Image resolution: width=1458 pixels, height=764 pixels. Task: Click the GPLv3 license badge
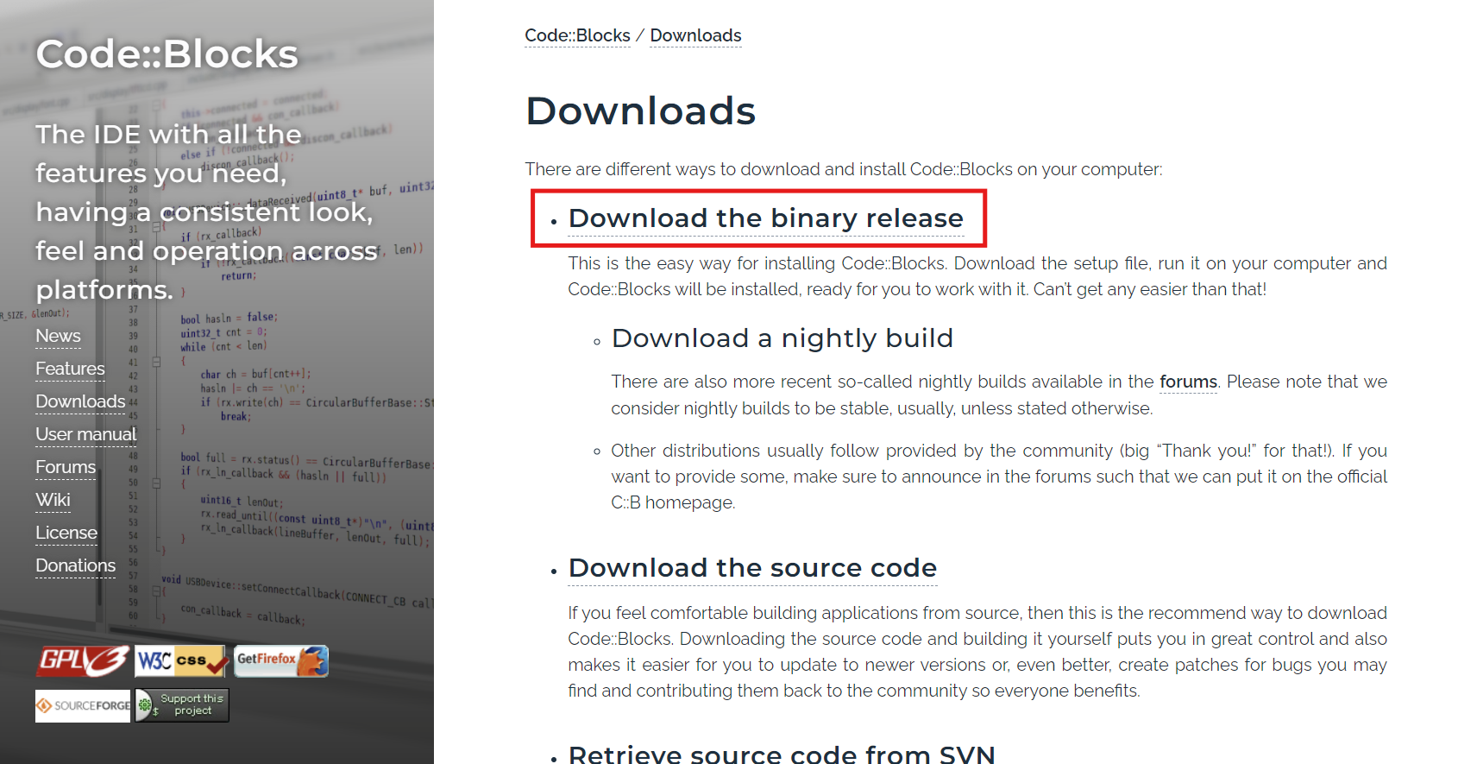(83, 661)
